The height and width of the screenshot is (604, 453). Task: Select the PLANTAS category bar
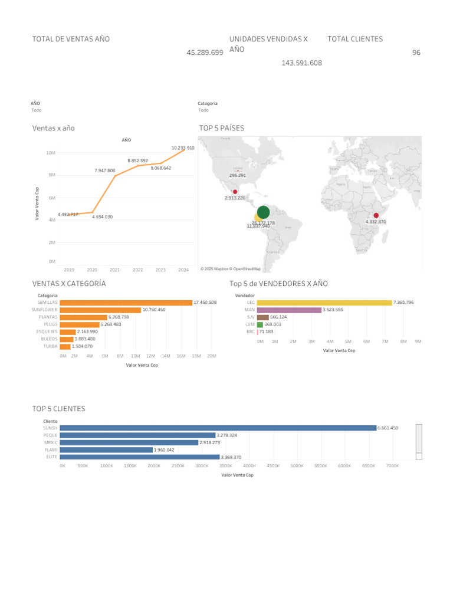83,317
